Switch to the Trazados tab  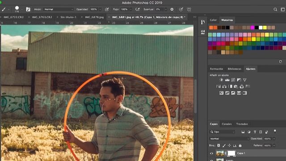[x=242, y=124]
